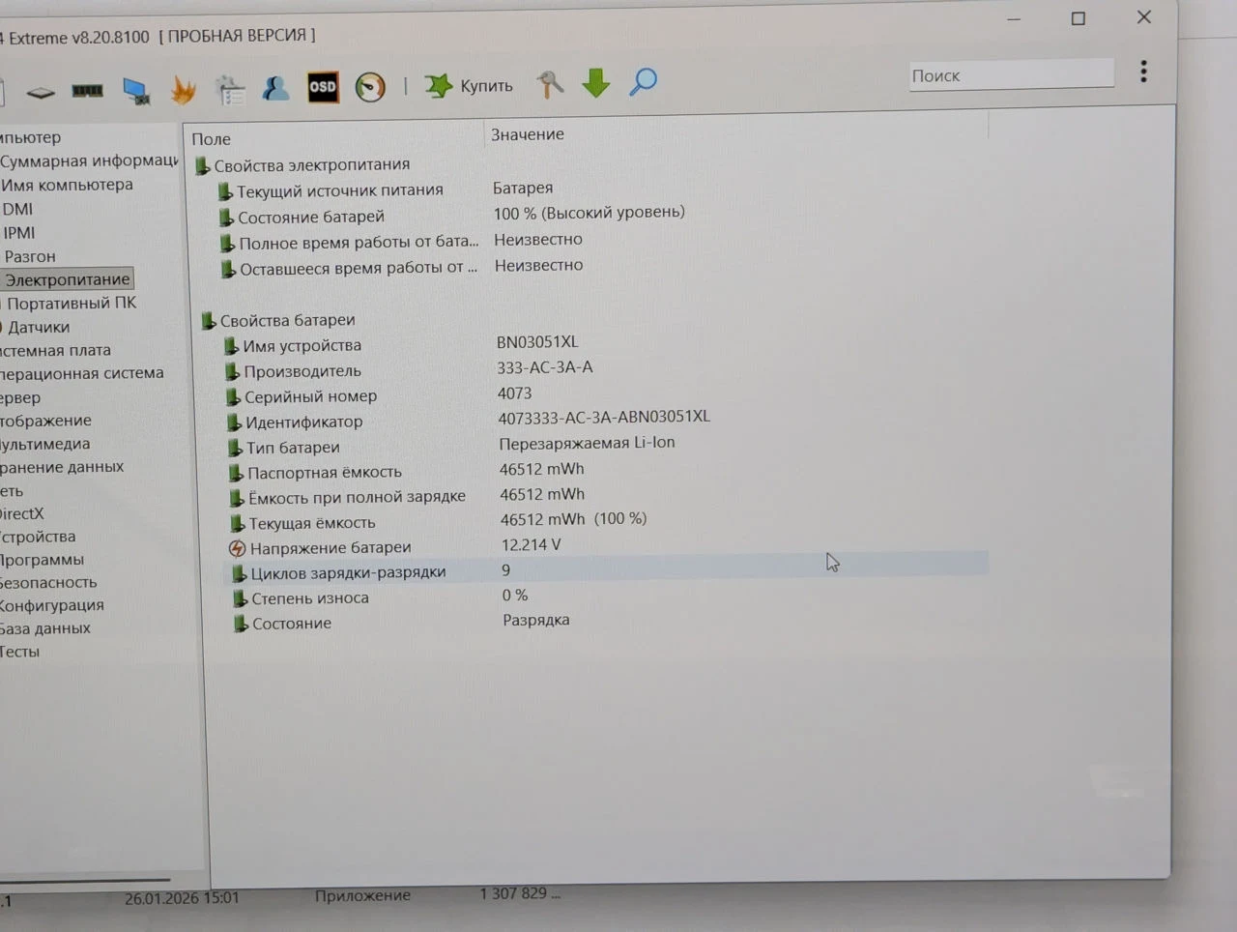Open the DirectX tree category
This screenshot has height=932, width=1237.
tap(21, 513)
